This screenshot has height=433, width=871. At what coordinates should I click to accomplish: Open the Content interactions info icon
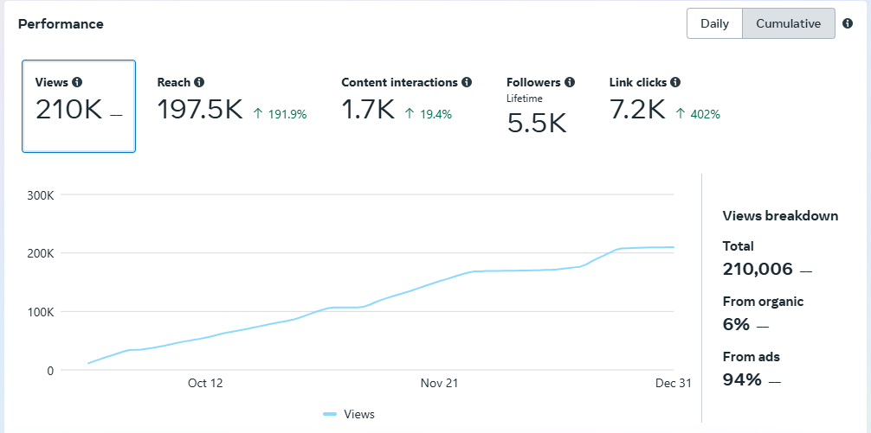pos(467,82)
